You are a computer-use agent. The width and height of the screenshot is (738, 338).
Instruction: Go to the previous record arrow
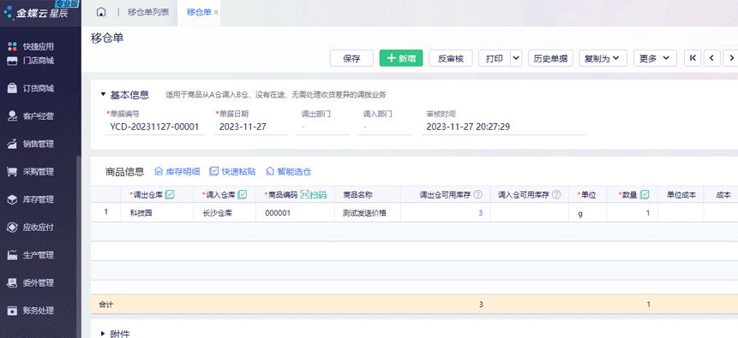(712, 58)
